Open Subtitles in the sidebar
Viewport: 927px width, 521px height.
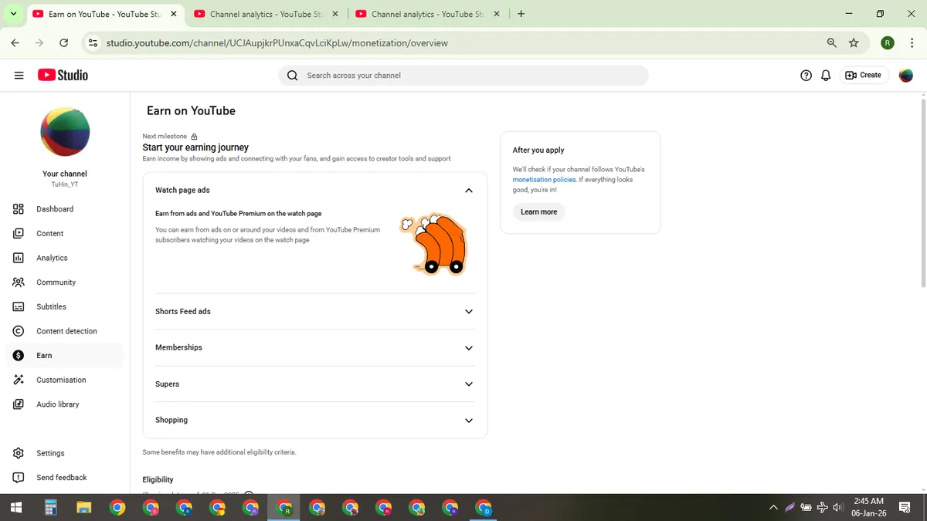click(x=65, y=306)
